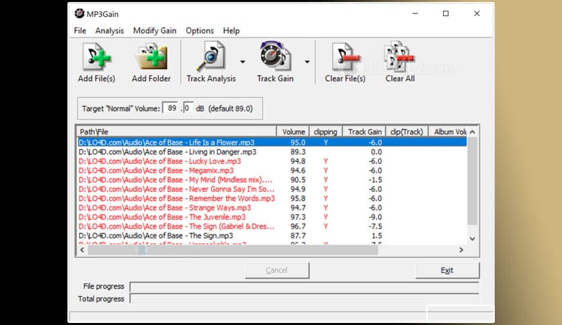The width and height of the screenshot is (562, 325).
Task: Select The Juvenile.mp3 row
Action: coord(272,217)
